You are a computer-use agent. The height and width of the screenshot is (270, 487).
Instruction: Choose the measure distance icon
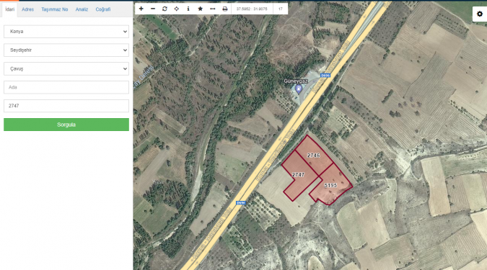(x=212, y=9)
